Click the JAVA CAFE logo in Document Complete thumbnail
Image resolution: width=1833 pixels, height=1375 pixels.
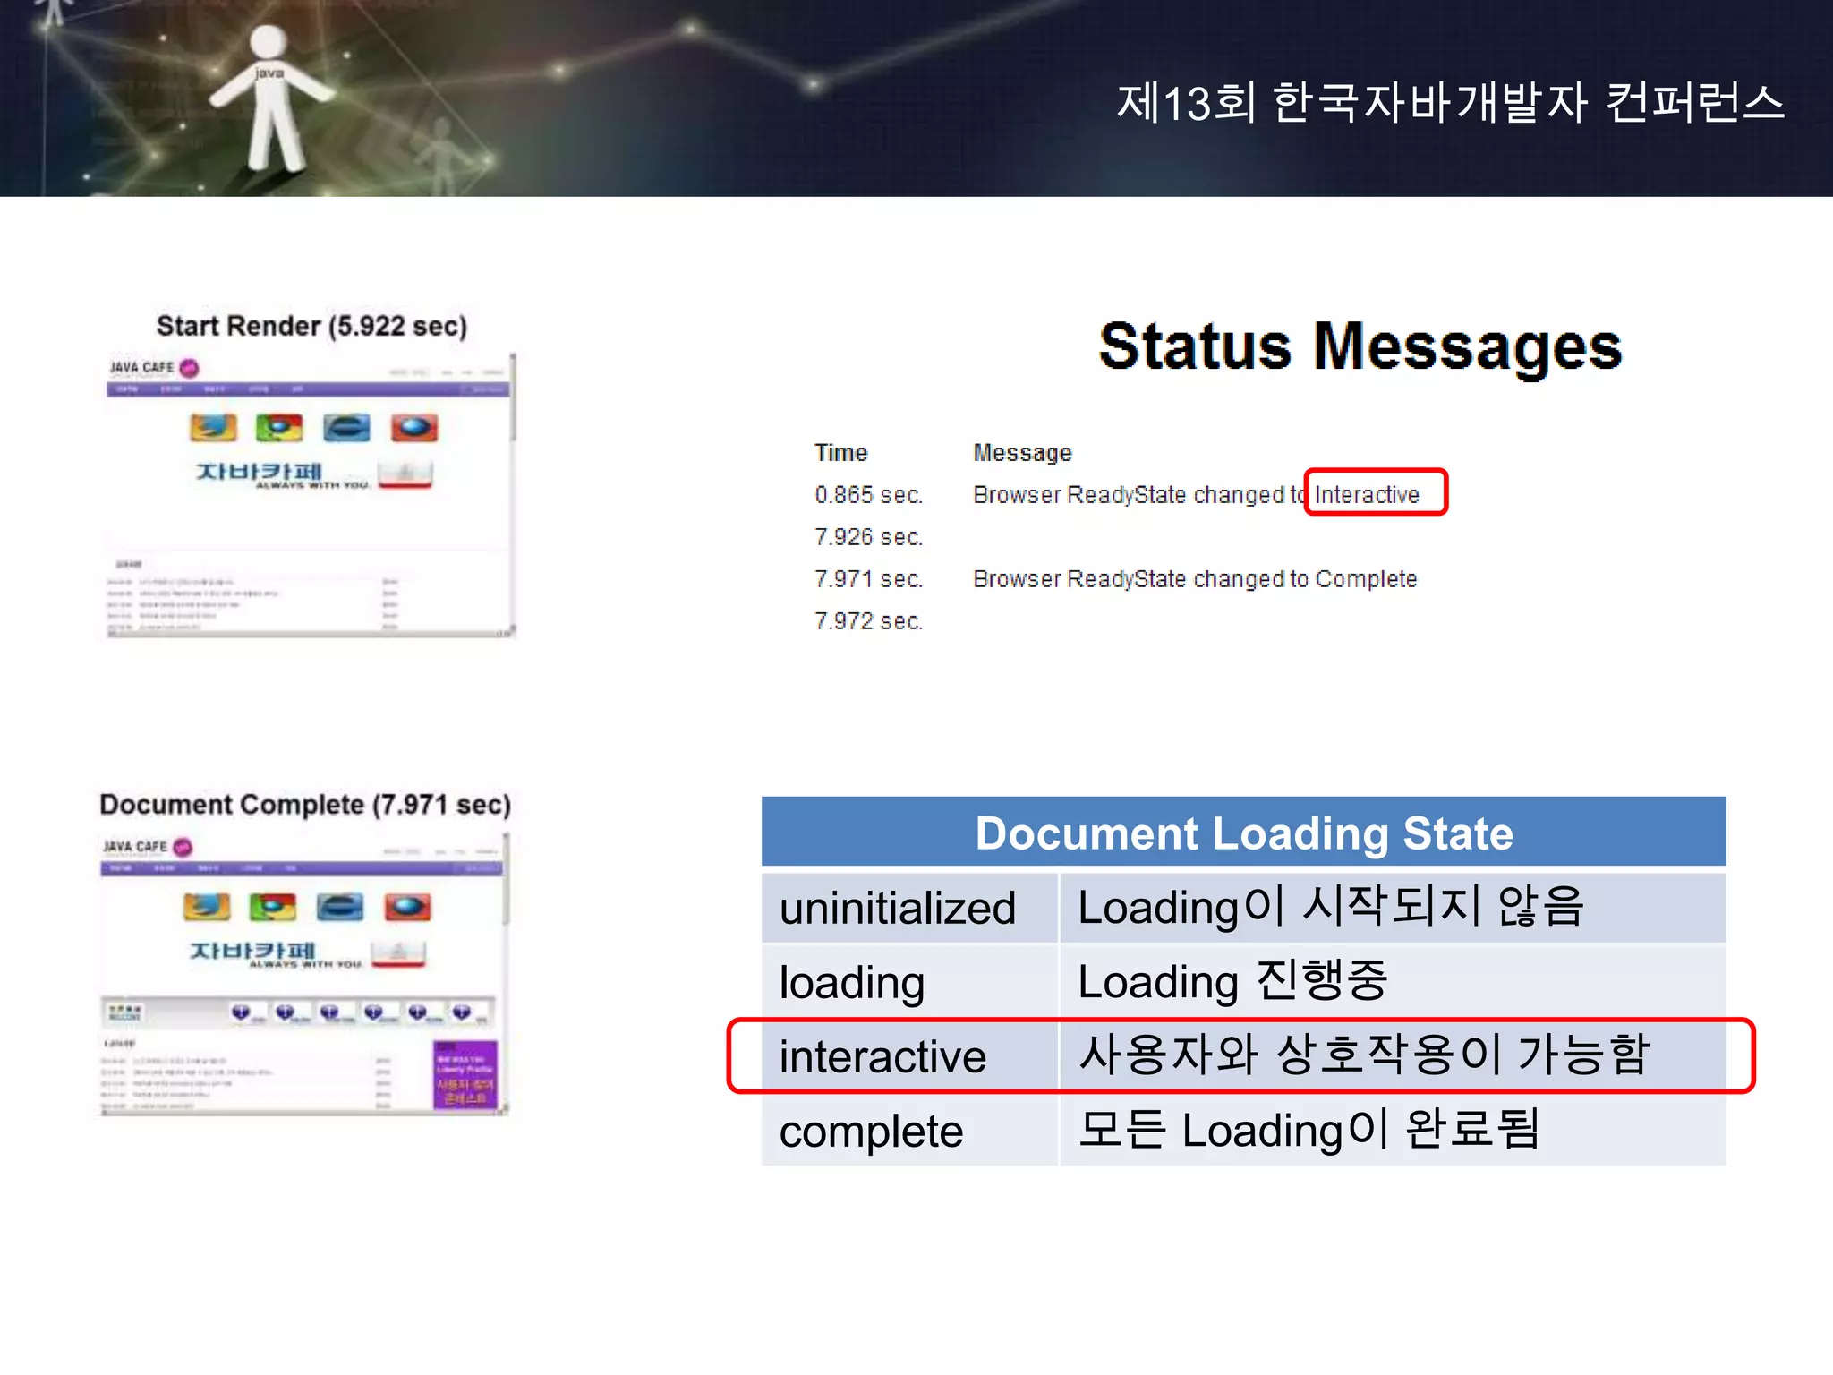click(x=148, y=846)
